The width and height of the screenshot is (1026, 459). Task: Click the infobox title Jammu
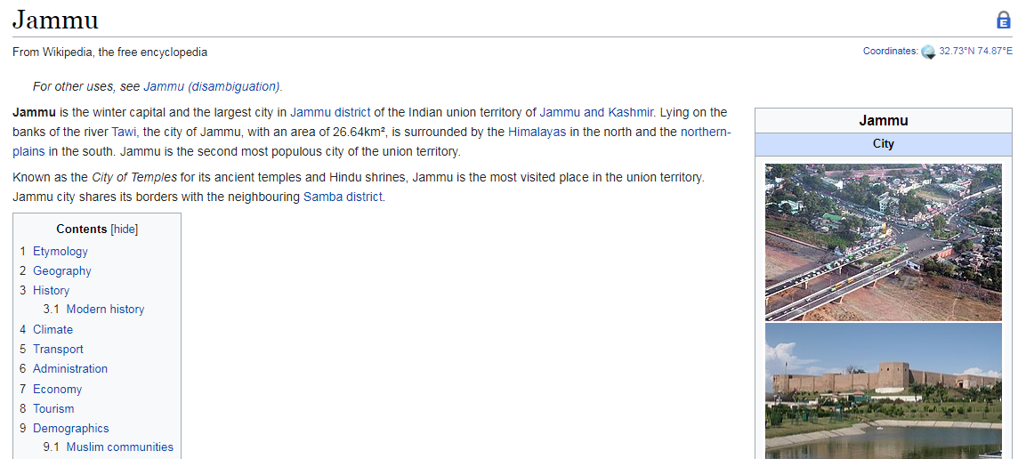click(884, 120)
